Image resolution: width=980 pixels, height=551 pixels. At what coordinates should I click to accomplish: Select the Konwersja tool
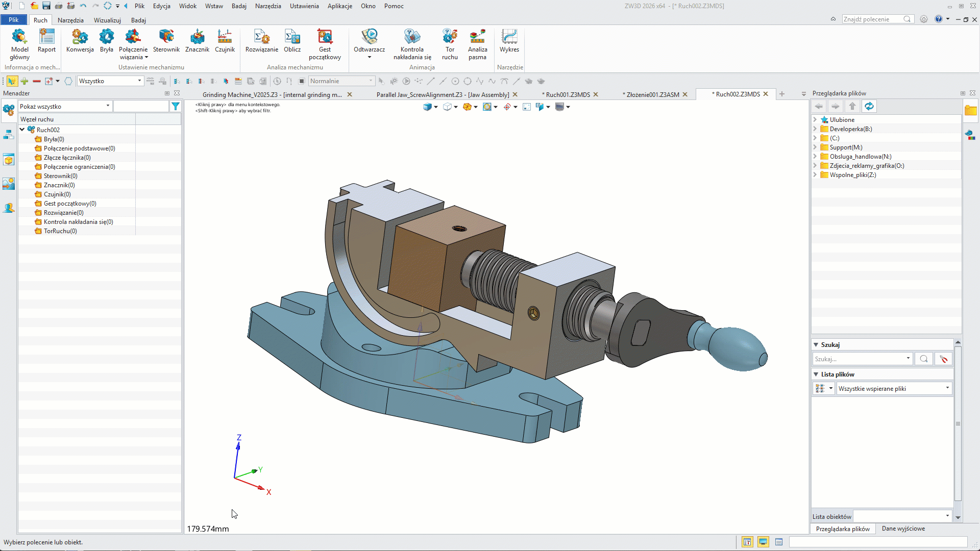click(80, 41)
